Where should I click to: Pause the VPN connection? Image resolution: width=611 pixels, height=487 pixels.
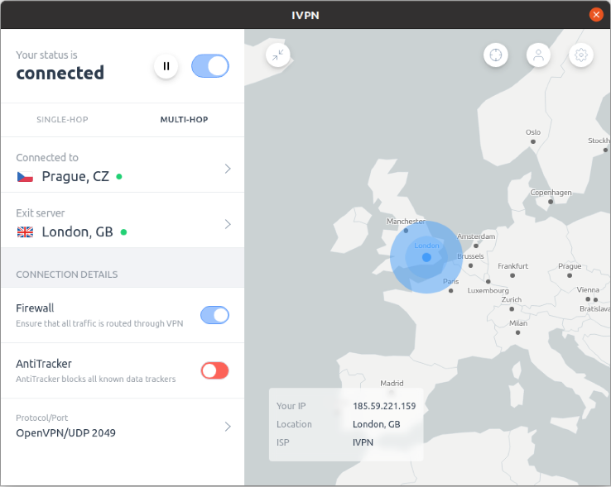click(166, 66)
